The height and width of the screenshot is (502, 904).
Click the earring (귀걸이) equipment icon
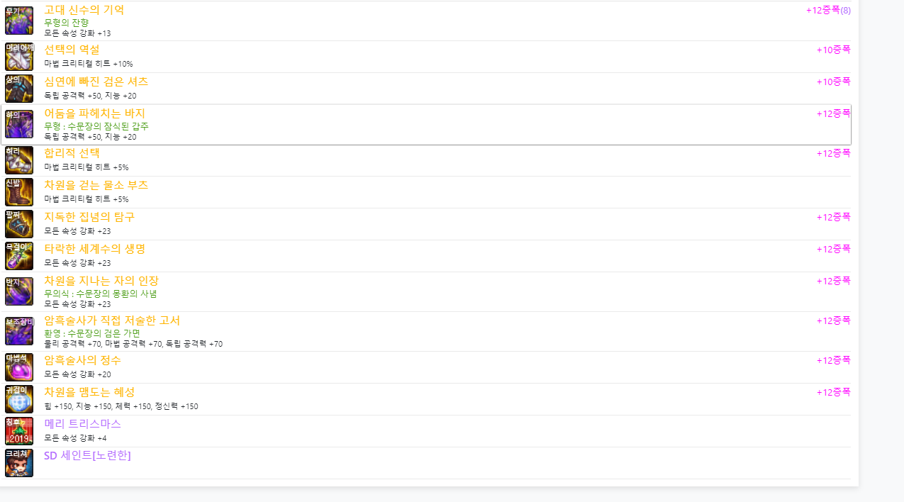tap(19, 399)
